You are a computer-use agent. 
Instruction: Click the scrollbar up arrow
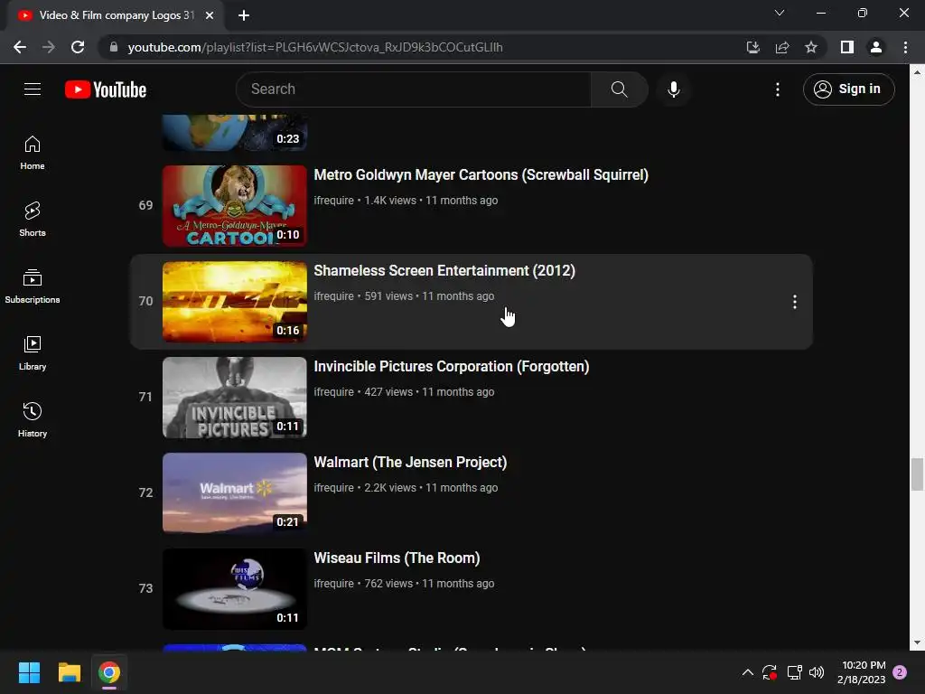point(917,72)
